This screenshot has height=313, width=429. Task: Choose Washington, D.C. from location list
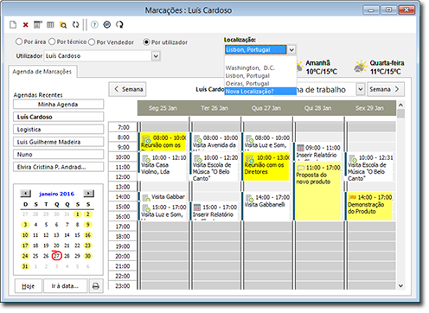260,68
